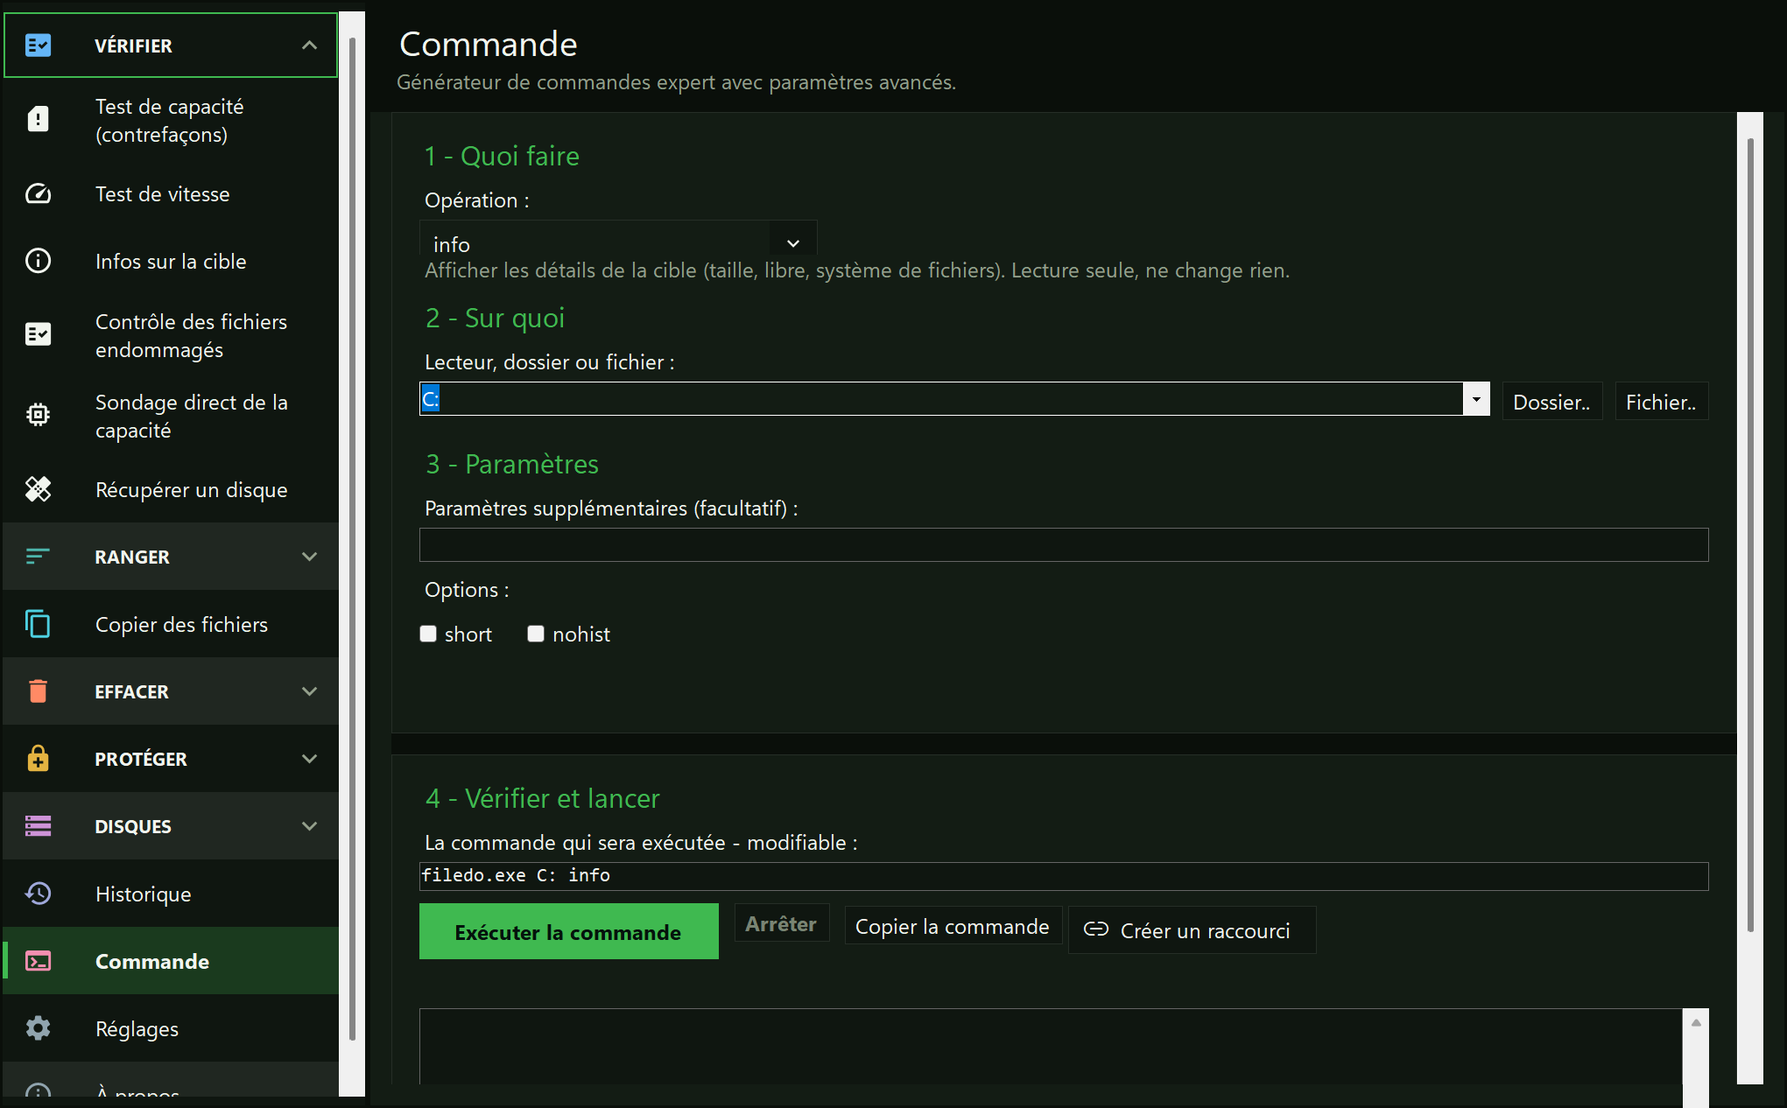Screen dimensions: 1787x1108
Task: Open the drive path combo box arrow
Action: click(1476, 399)
